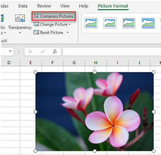This screenshot has width=161, height=155.
Task: Click the Change Picture icon
Action: [36, 24]
